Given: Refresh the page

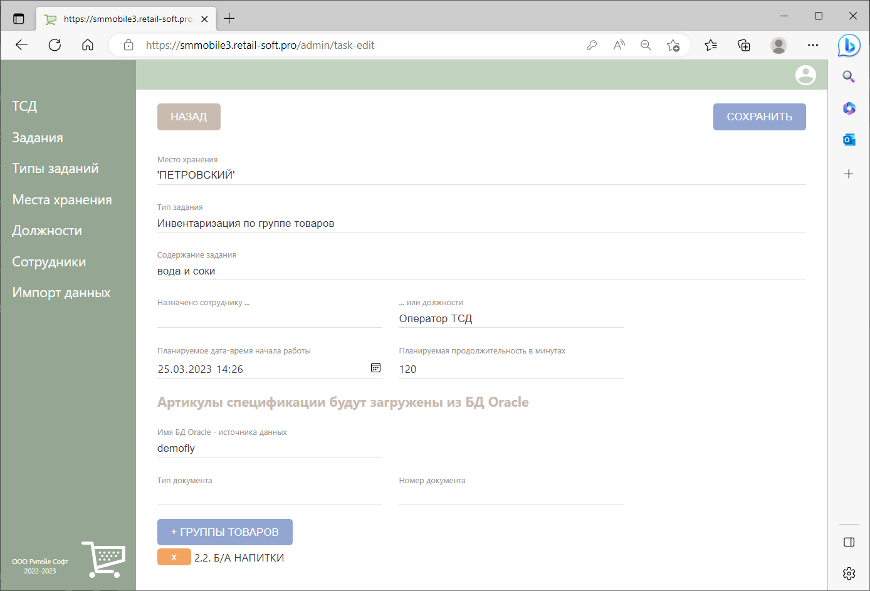Looking at the screenshot, I should [x=55, y=45].
